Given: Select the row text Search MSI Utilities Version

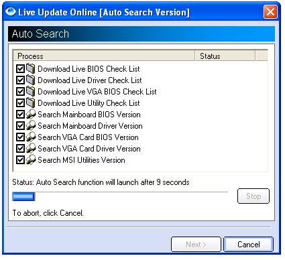Looking at the screenshot, I should click(81, 160).
